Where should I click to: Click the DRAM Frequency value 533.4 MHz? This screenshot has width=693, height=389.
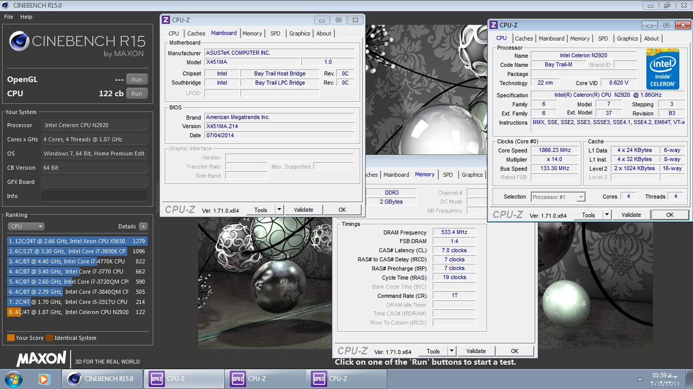[x=454, y=232]
